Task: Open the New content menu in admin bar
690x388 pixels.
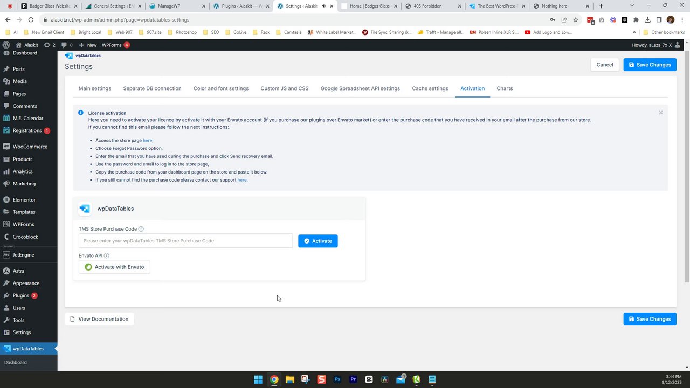Action: (88, 45)
